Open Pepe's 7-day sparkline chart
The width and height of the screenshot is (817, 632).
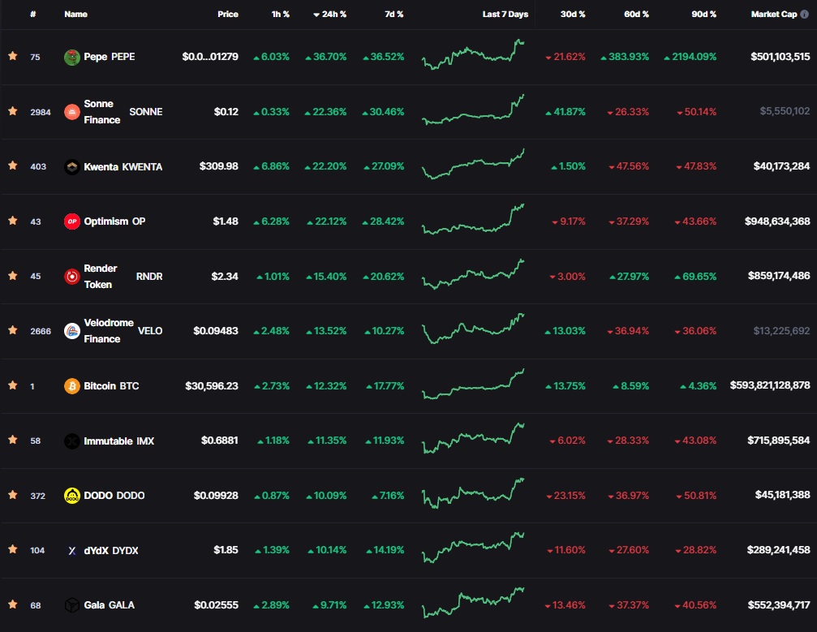(473, 54)
